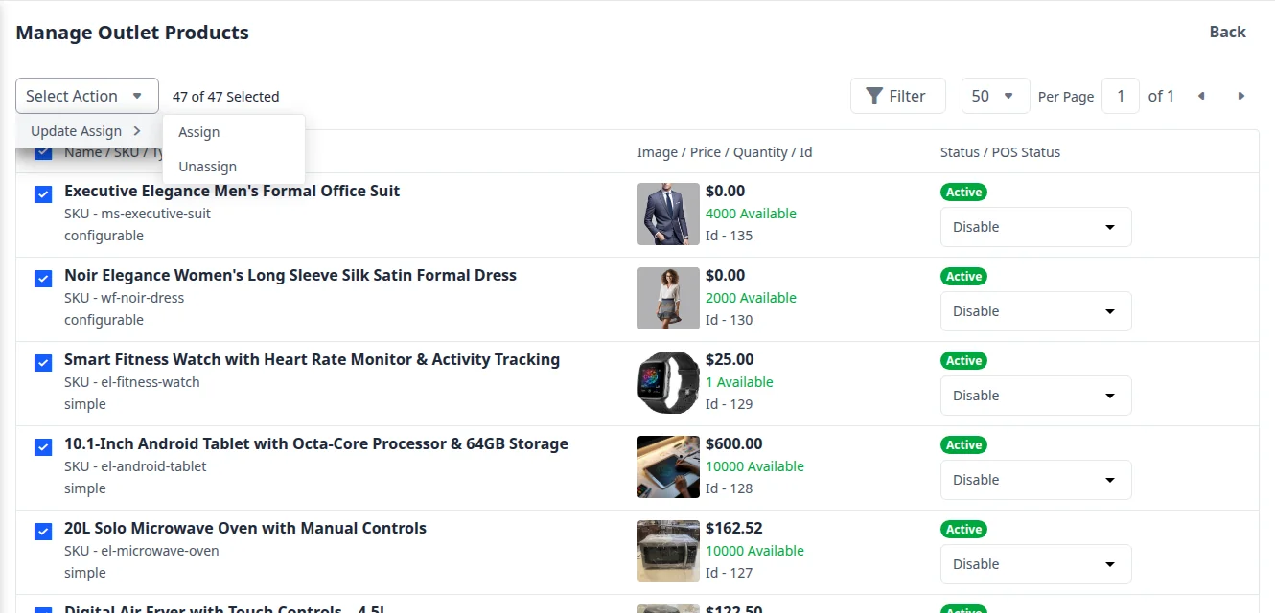The width and height of the screenshot is (1275, 613).
Task: Open the 50 per page dropdown
Action: [x=995, y=96]
